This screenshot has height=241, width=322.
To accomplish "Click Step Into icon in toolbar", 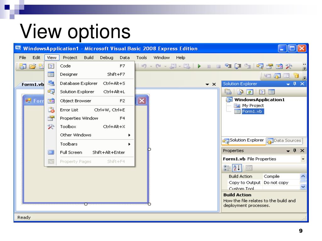I will [228, 66].
